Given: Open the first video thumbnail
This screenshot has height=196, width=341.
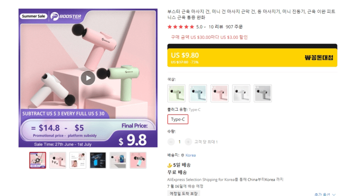Looking at the screenshot, I should point(37,160).
